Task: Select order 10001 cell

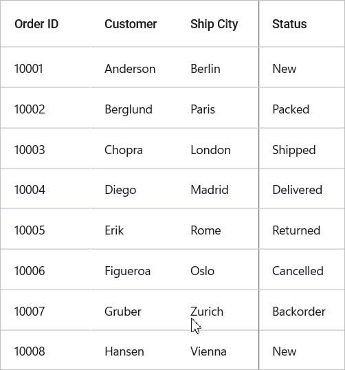Action: point(45,67)
